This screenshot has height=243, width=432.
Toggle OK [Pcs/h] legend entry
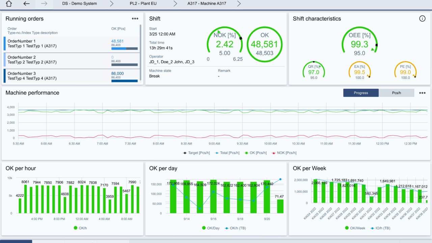255,153
